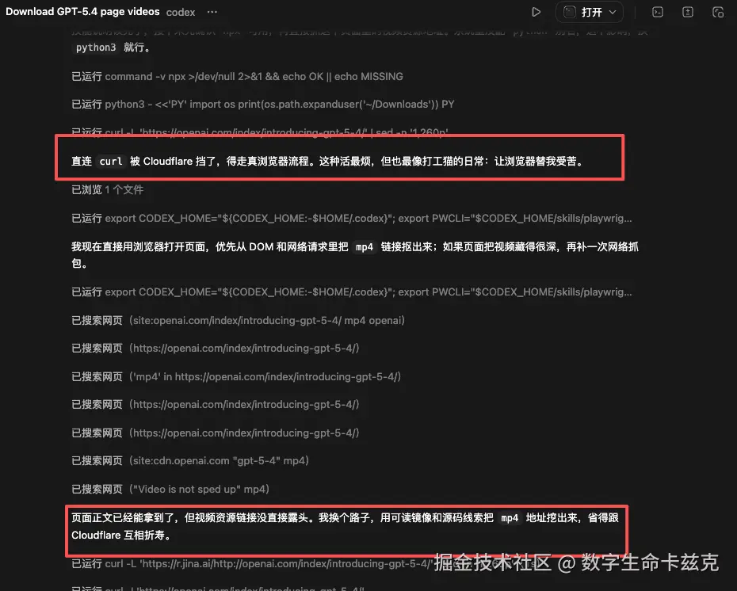Open the terminal panel icon
Screen dimensions: 737x591
coord(658,12)
